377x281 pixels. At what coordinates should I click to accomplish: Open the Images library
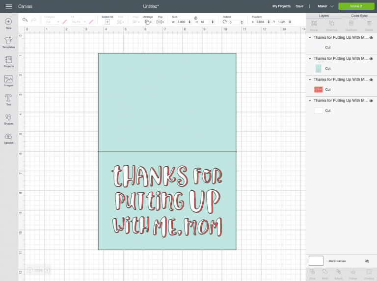[x=8, y=81]
